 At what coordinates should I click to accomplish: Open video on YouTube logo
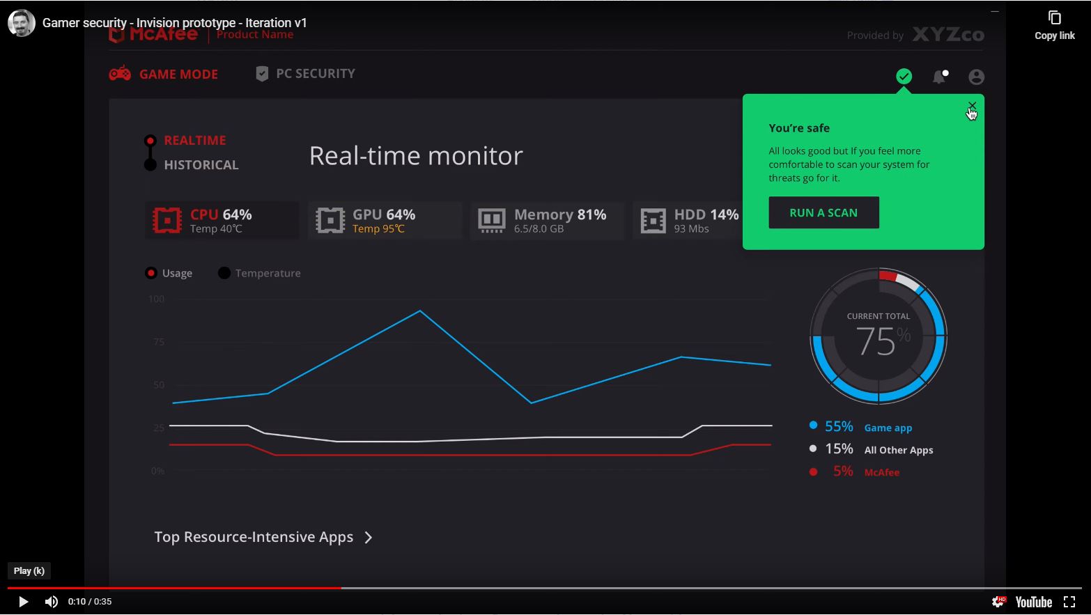click(1033, 602)
